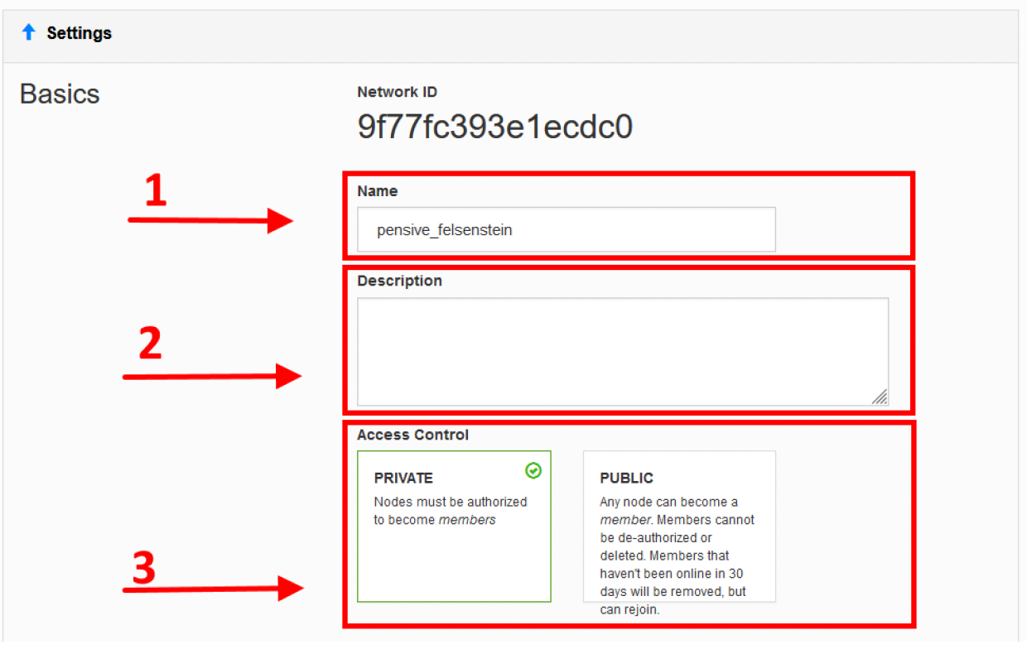Screen dimensions: 1027x654
Task: Click the green checkmark on PRIVATE card
Action: [533, 470]
